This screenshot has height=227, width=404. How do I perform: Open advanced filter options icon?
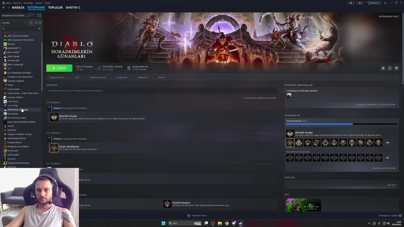[39, 29]
